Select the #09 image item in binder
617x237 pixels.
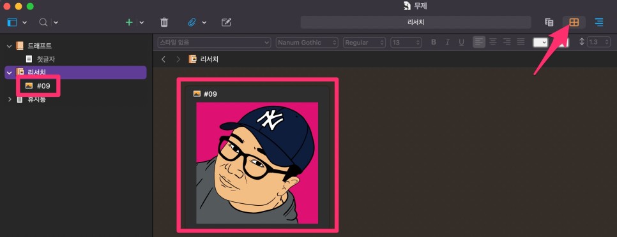[x=43, y=85]
